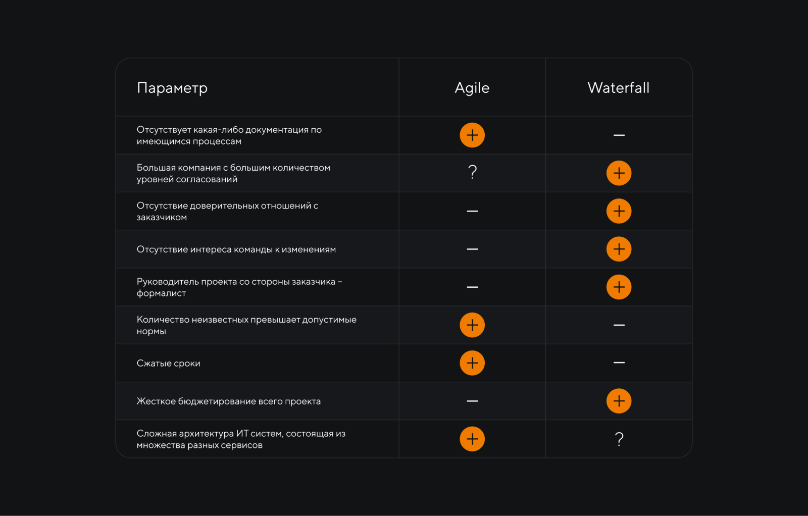Viewport: 808px width, 516px height.
Task: Click the Agile minus in strict budgeting row
Action: click(472, 401)
